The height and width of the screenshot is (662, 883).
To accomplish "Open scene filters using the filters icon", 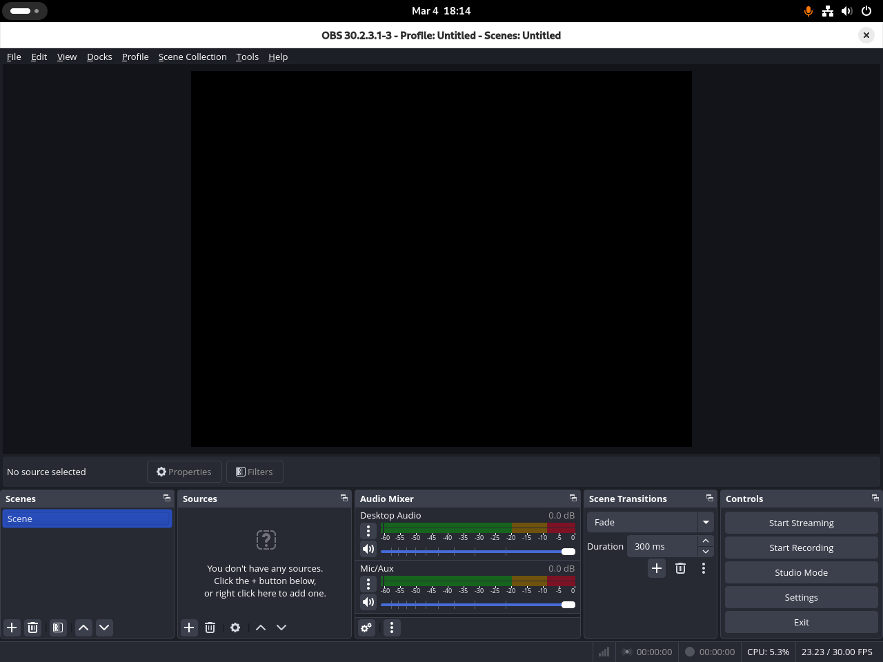I will (x=57, y=628).
